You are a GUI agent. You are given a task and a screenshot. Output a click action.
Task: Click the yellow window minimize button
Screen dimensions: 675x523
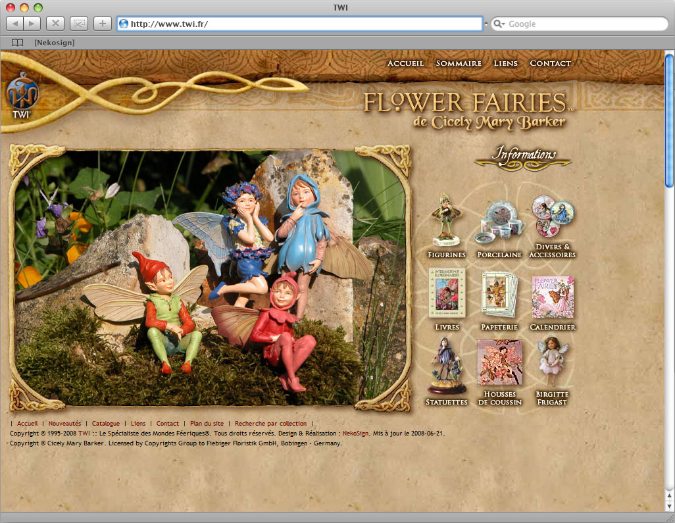[x=24, y=7]
